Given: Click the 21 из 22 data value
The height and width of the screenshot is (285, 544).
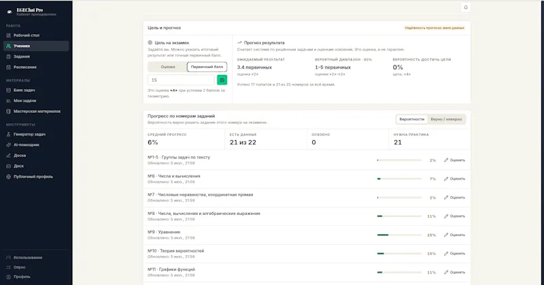Looking at the screenshot, I should (243, 142).
